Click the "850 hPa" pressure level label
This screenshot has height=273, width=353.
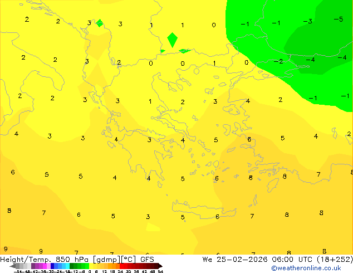72,260
